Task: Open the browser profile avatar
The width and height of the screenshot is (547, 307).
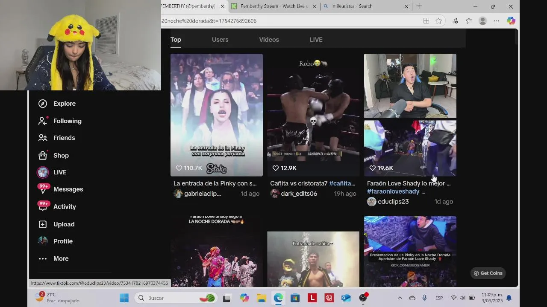Action: 483,21
